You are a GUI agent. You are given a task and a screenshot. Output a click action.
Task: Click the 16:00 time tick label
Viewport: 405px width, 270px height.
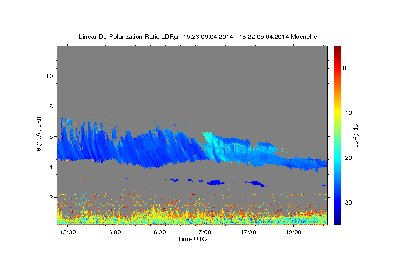pyautogui.click(x=113, y=233)
